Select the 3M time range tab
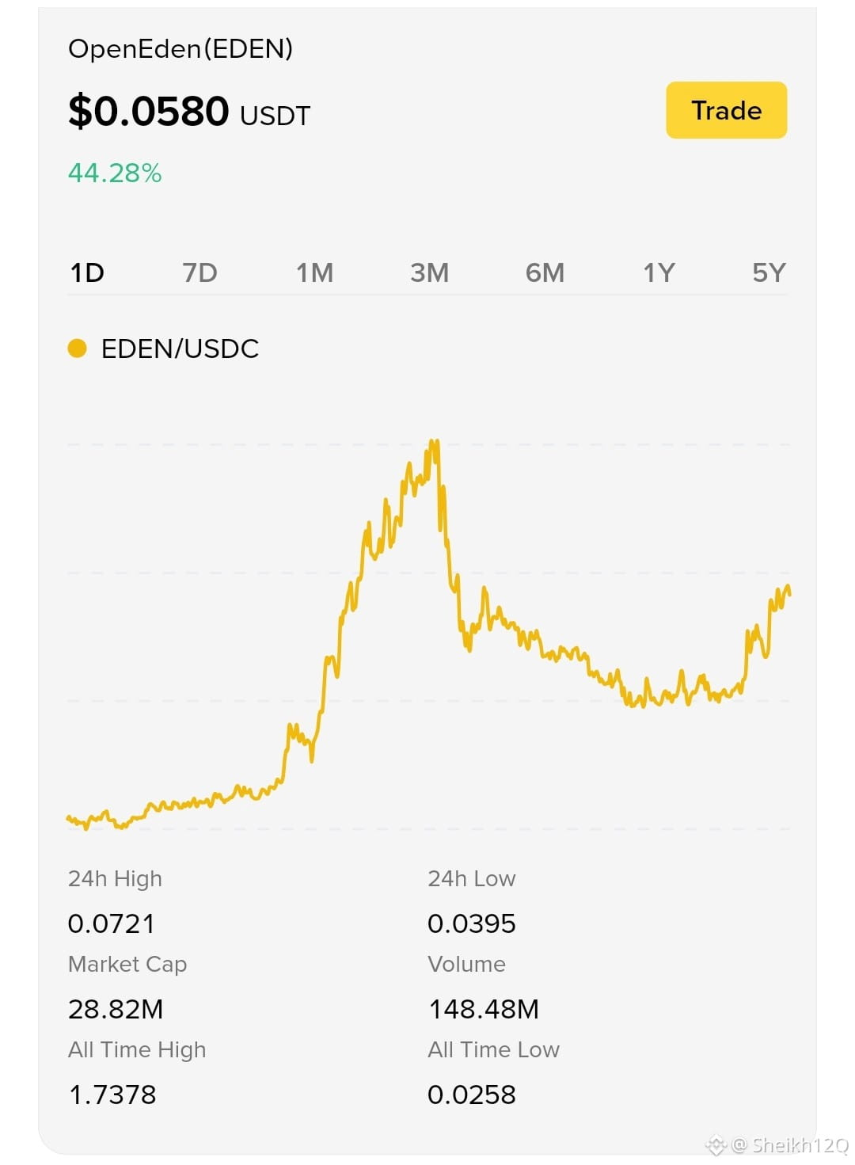Image resolution: width=855 pixels, height=1165 pixels. (429, 273)
